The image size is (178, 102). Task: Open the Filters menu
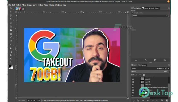pos(52,5)
